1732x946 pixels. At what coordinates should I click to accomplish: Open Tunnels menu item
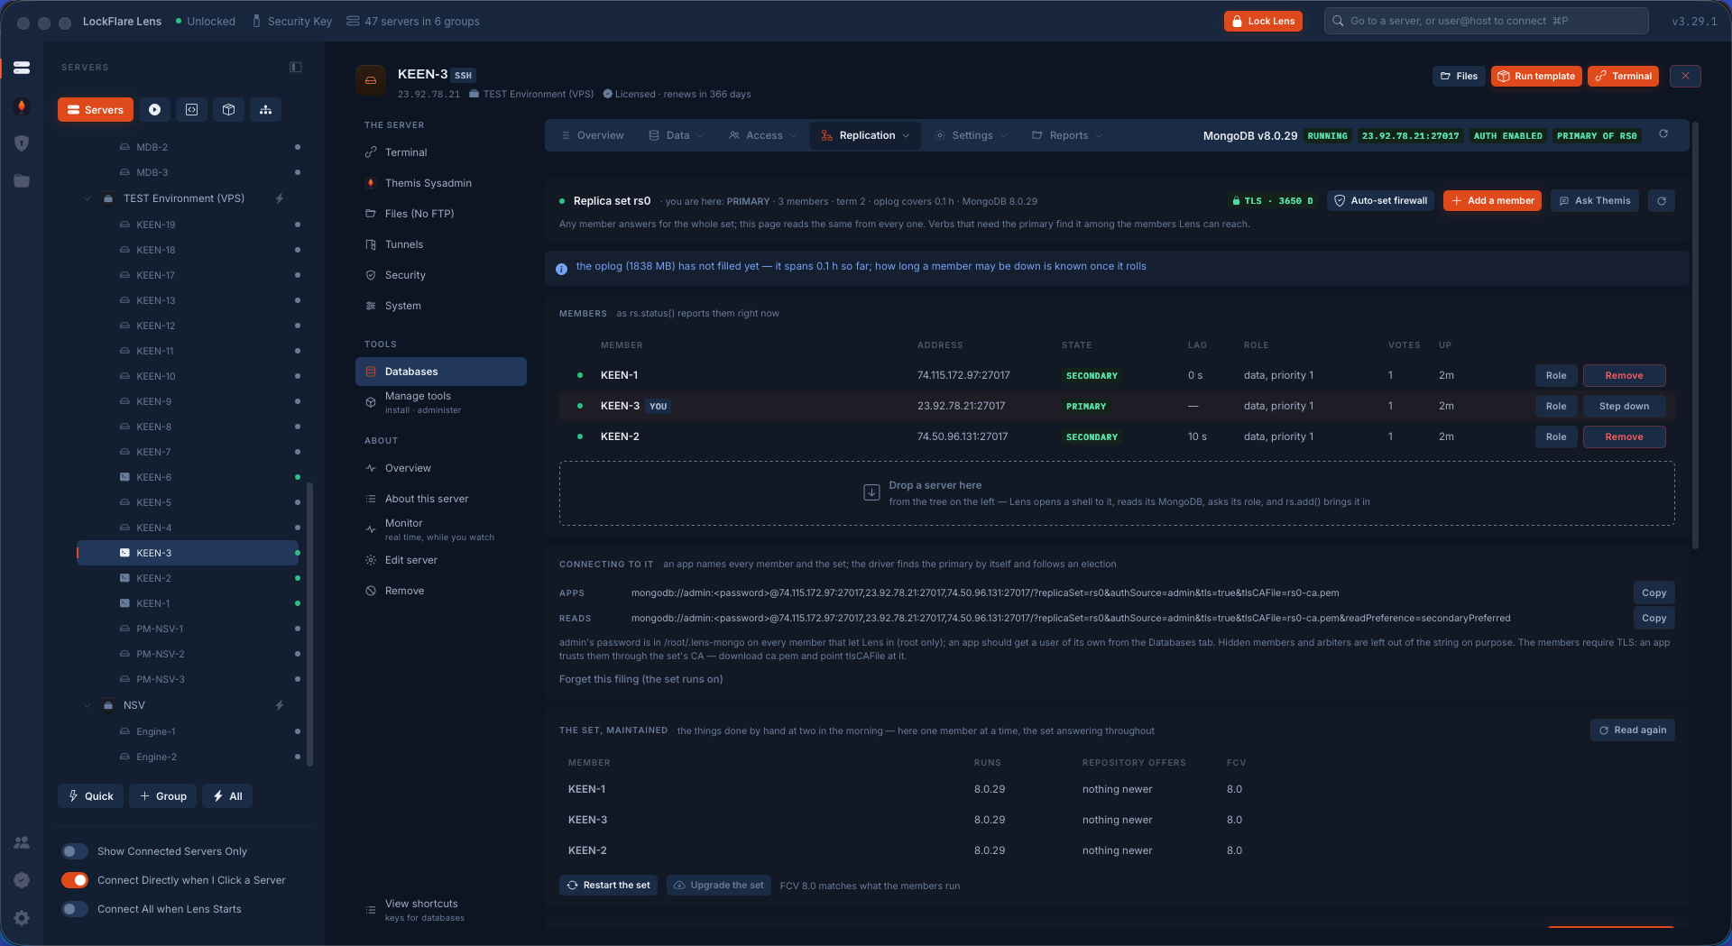pyautogui.click(x=441, y=244)
